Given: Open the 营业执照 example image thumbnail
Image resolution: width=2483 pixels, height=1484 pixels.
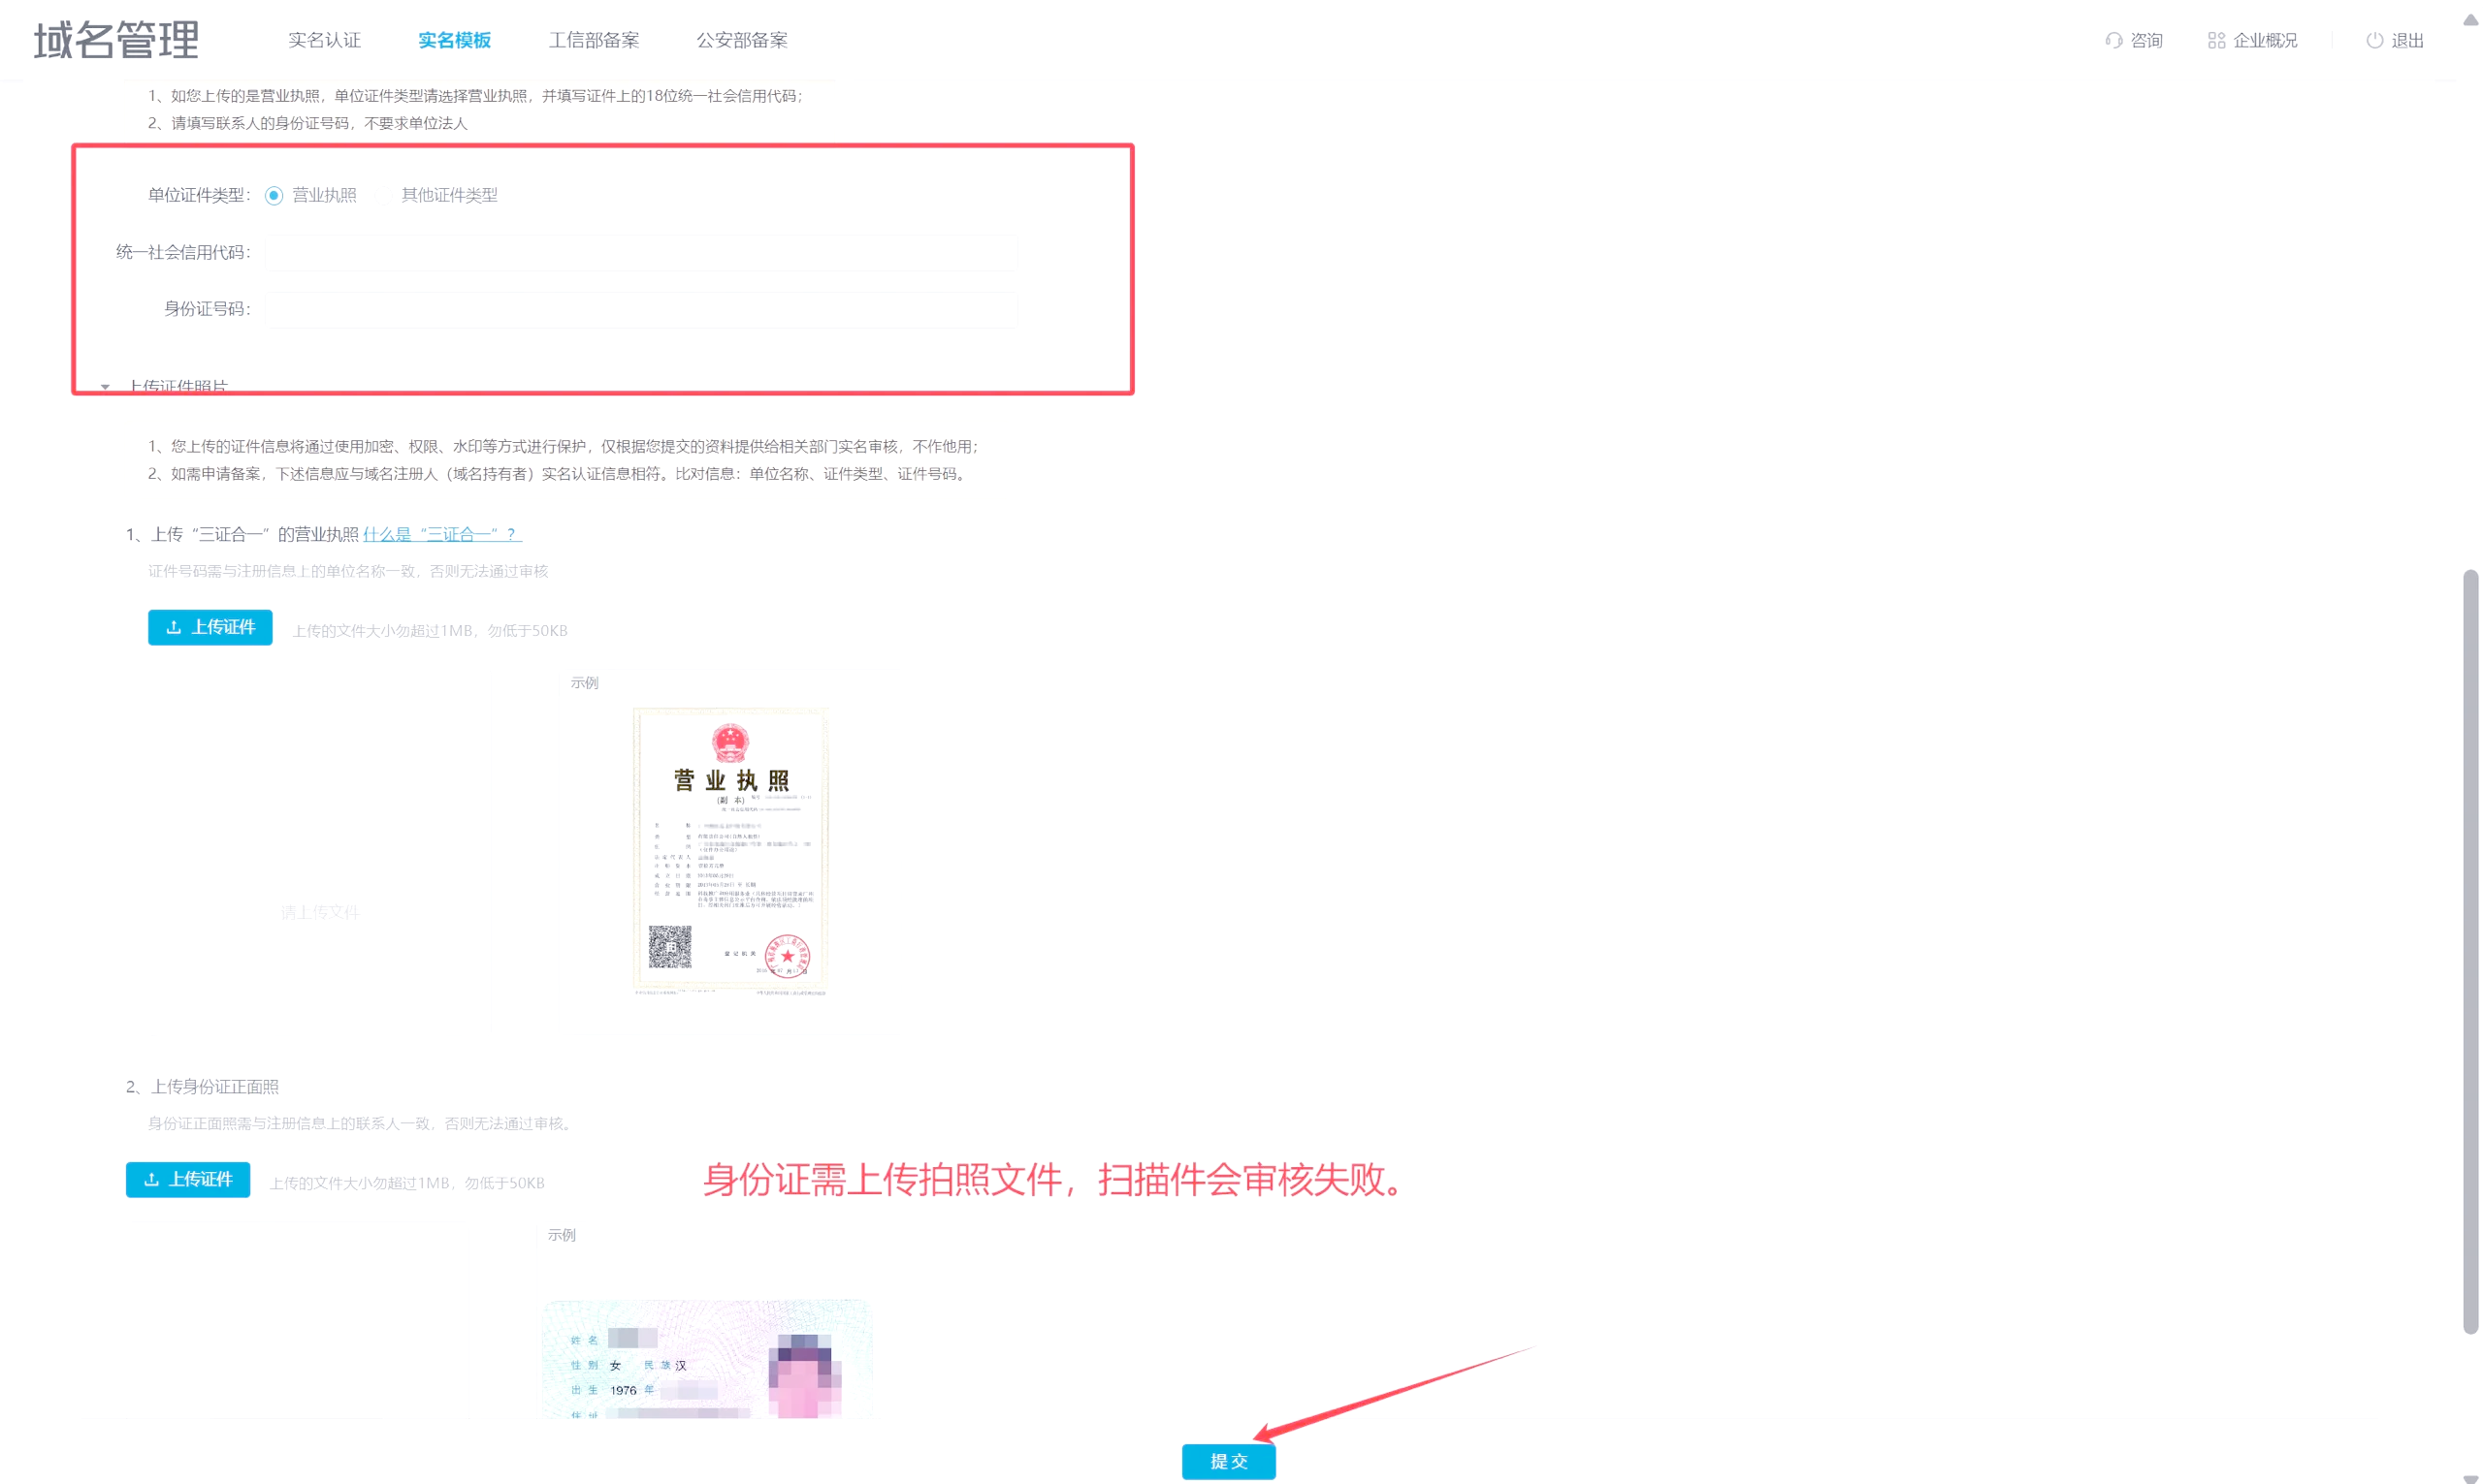Looking at the screenshot, I should [731, 851].
